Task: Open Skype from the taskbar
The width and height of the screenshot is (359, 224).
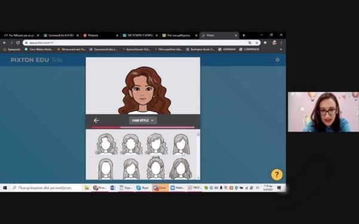Action: click(x=142, y=188)
